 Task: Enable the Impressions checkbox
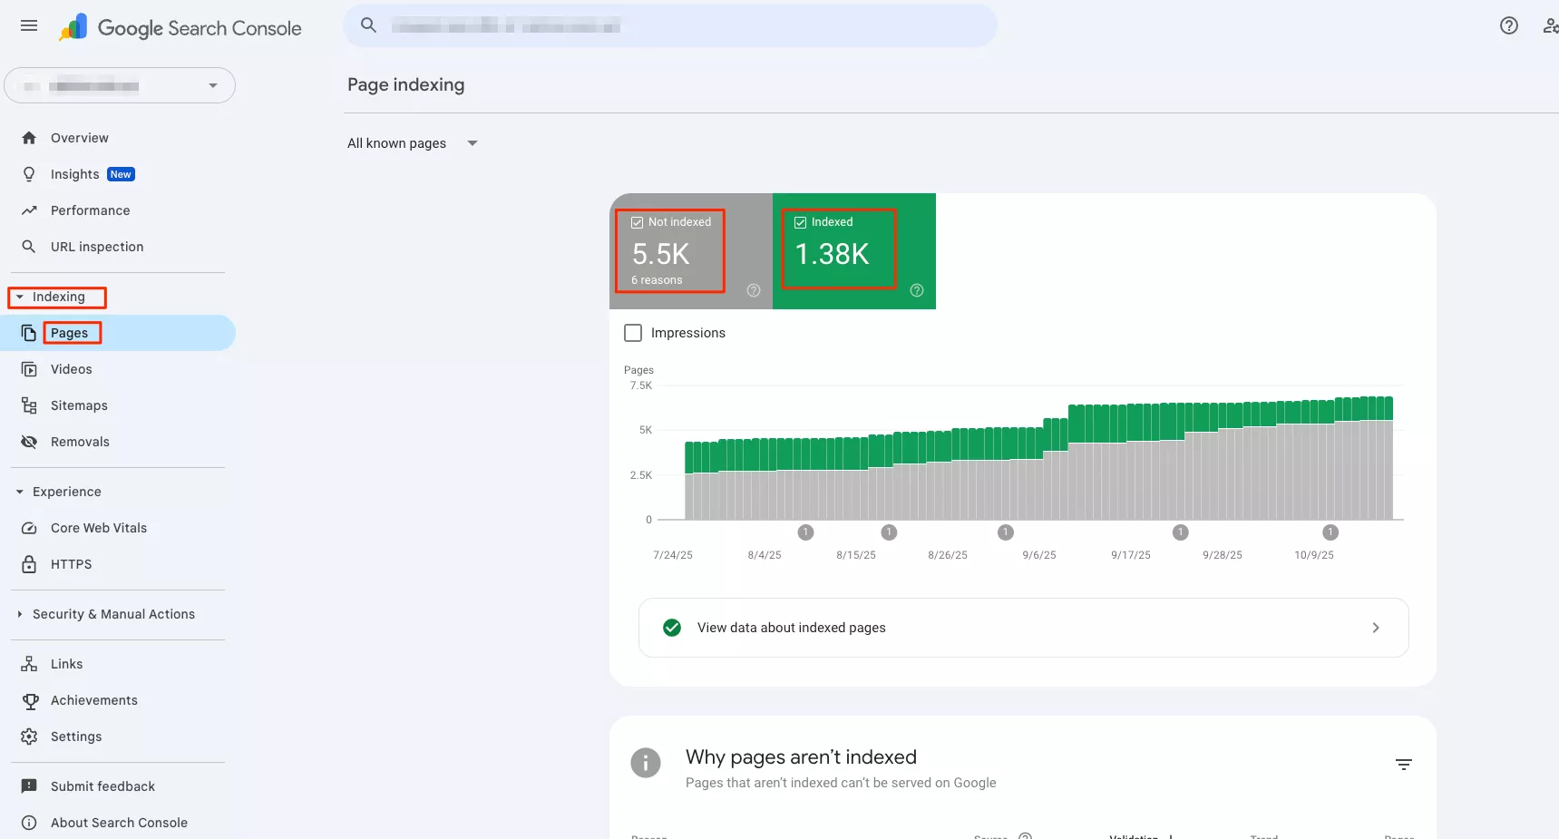click(632, 333)
